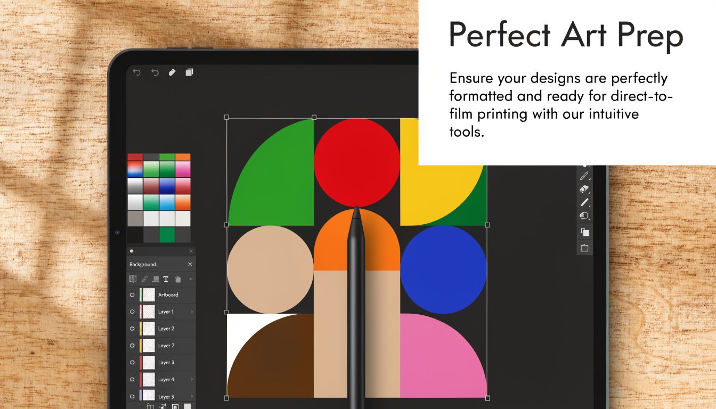Click the Background panel title

143,264
